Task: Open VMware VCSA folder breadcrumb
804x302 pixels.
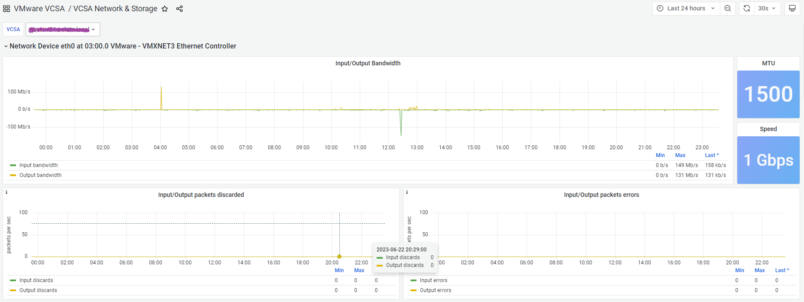Action: point(39,9)
